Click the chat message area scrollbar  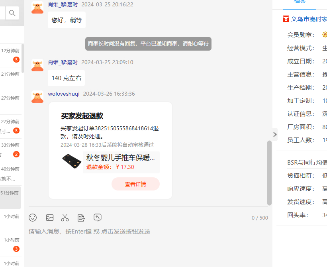(269, 173)
